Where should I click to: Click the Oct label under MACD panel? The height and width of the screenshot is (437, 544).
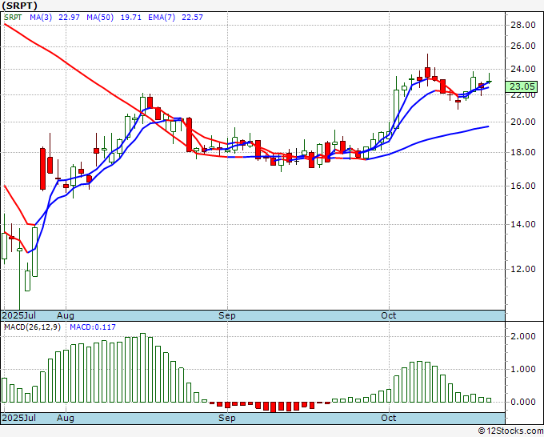[388, 418]
